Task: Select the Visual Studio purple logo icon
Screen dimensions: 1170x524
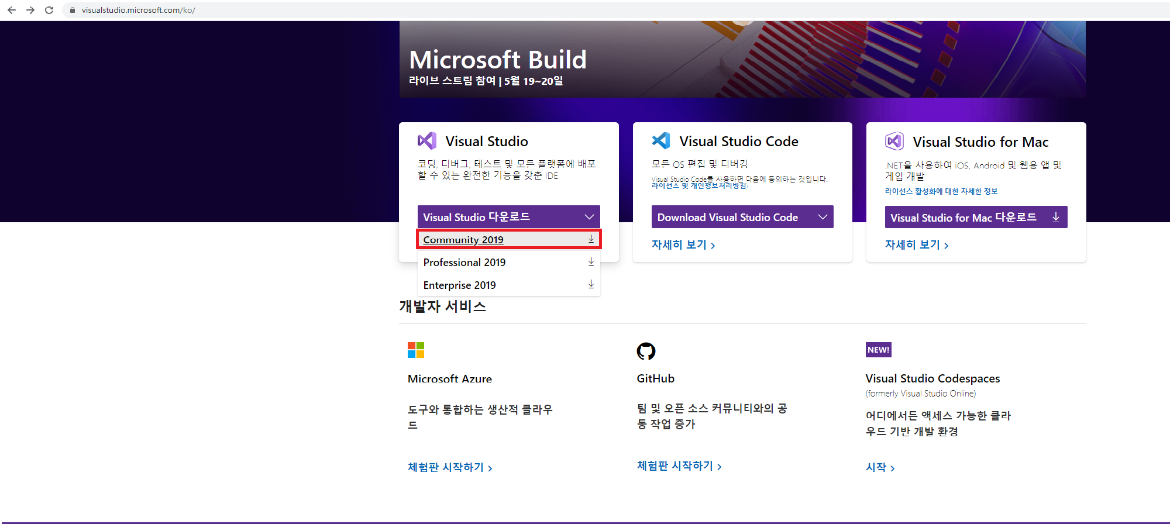Action: click(x=427, y=141)
